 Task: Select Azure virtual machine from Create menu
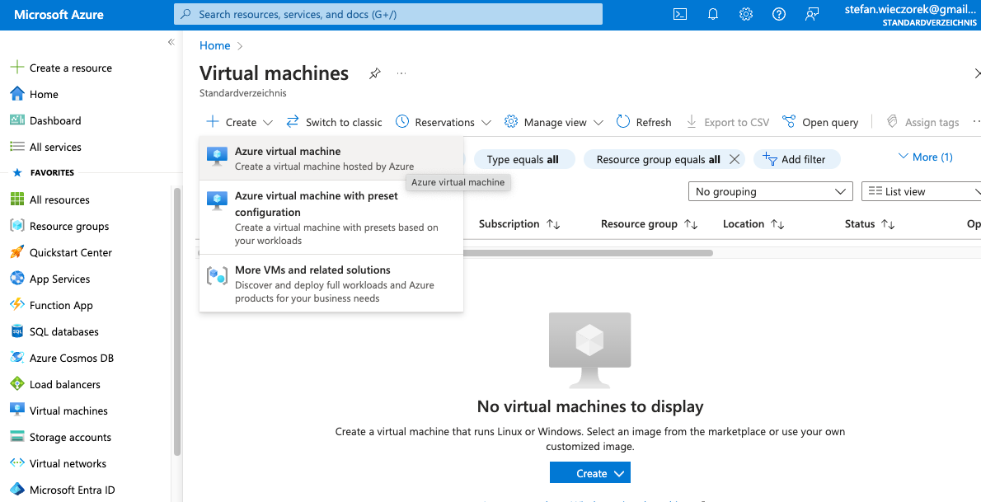[288, 151]
